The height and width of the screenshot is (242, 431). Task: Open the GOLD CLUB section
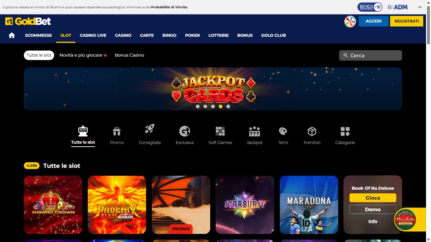coord(274,35)
